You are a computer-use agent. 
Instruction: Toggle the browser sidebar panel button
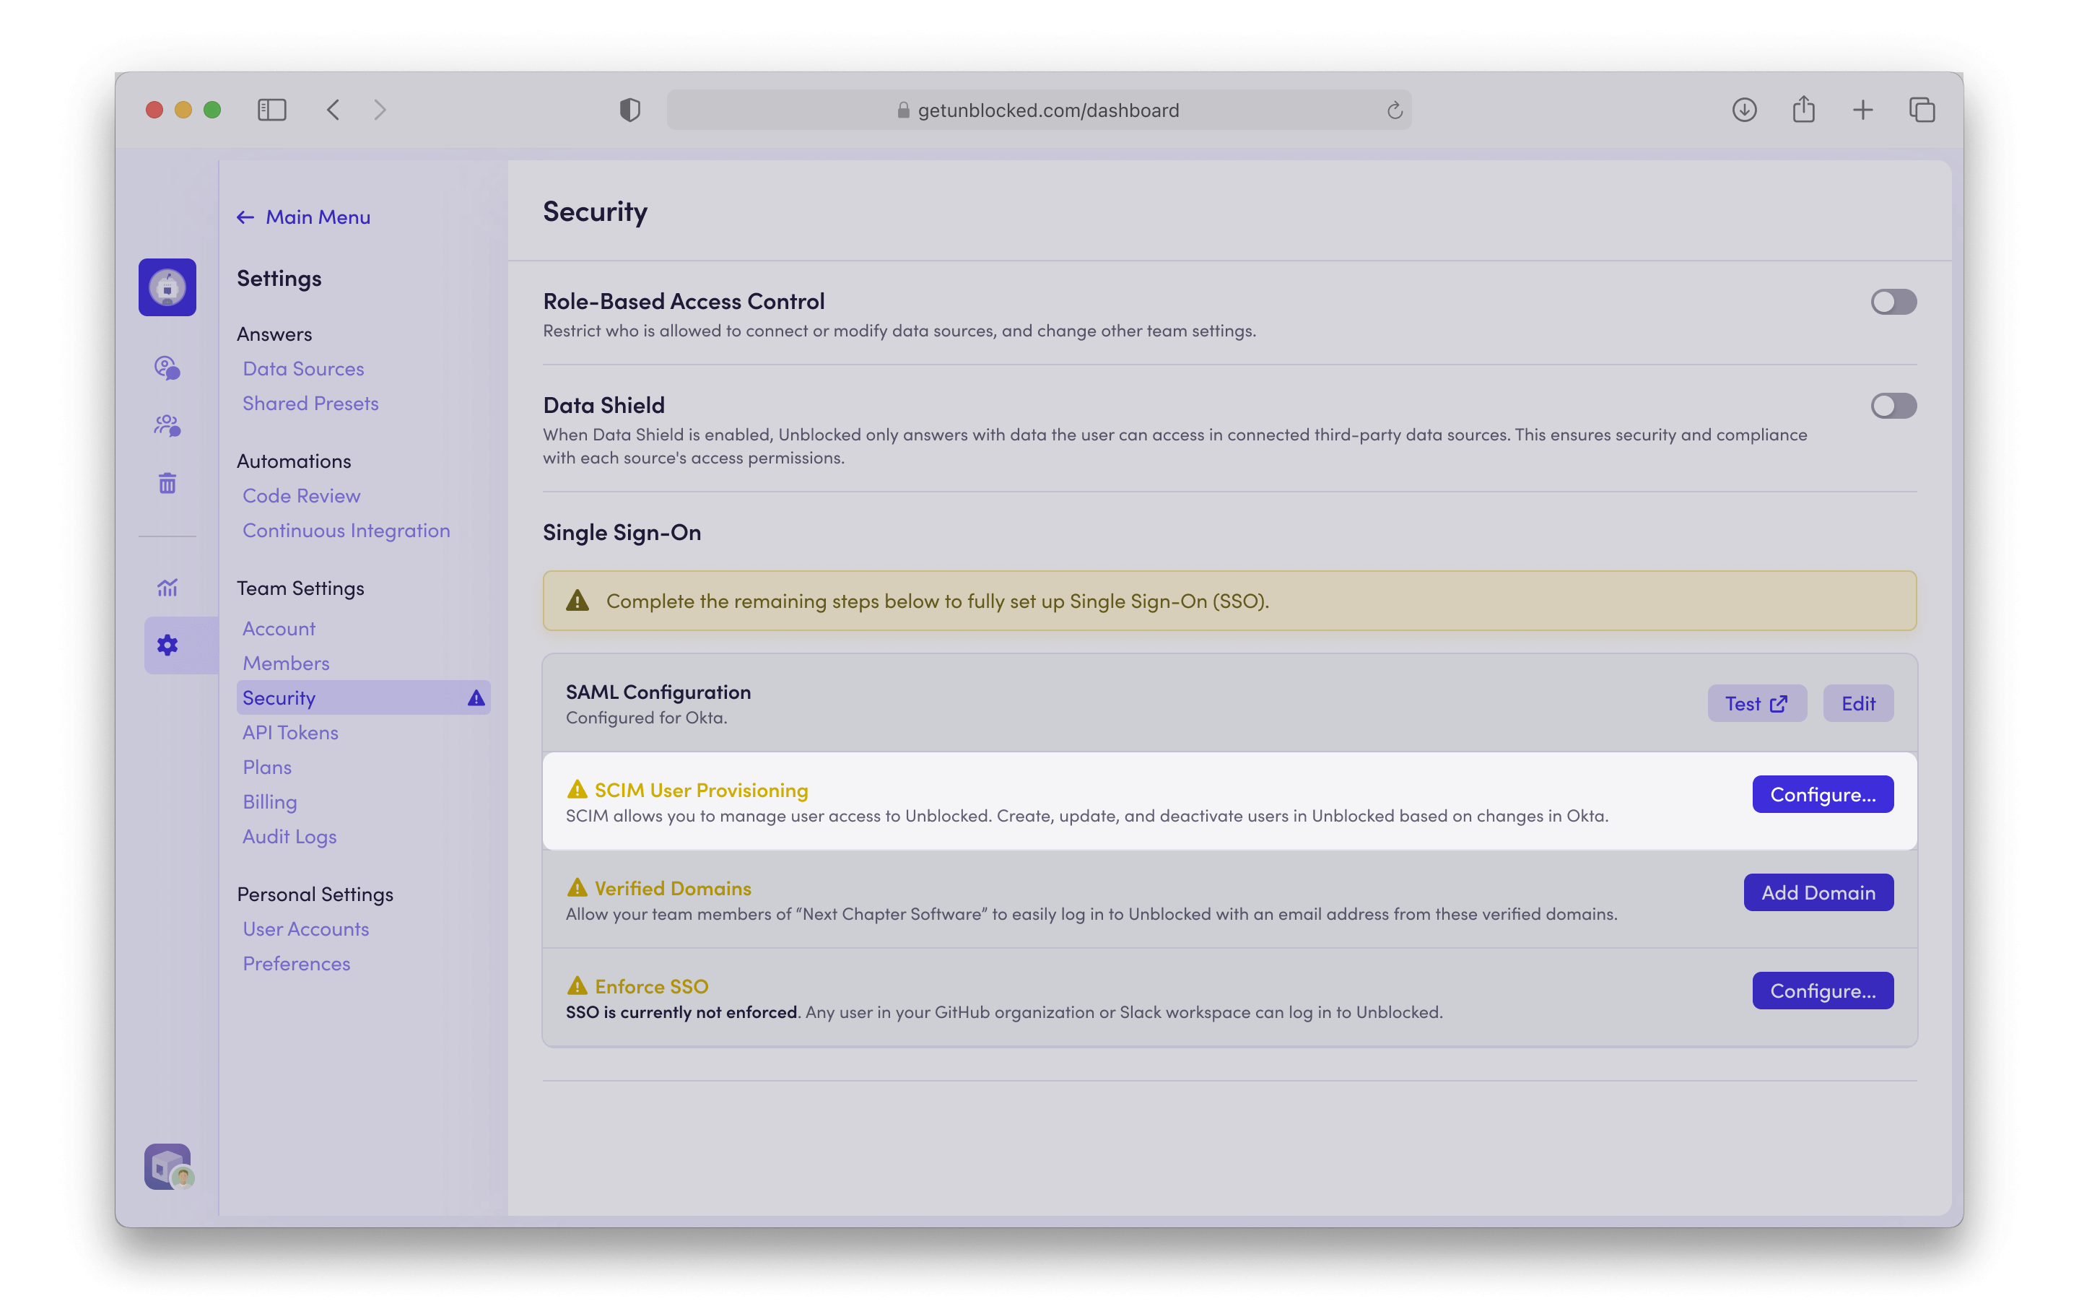[271, 110]
